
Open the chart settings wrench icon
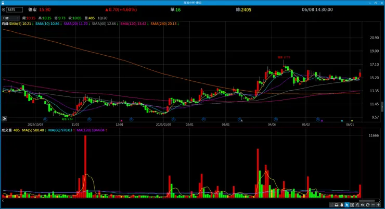[x=357, y=205]
